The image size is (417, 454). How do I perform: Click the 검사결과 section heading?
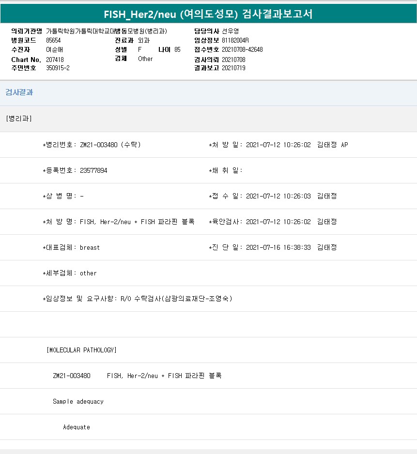tap(19, 92)
